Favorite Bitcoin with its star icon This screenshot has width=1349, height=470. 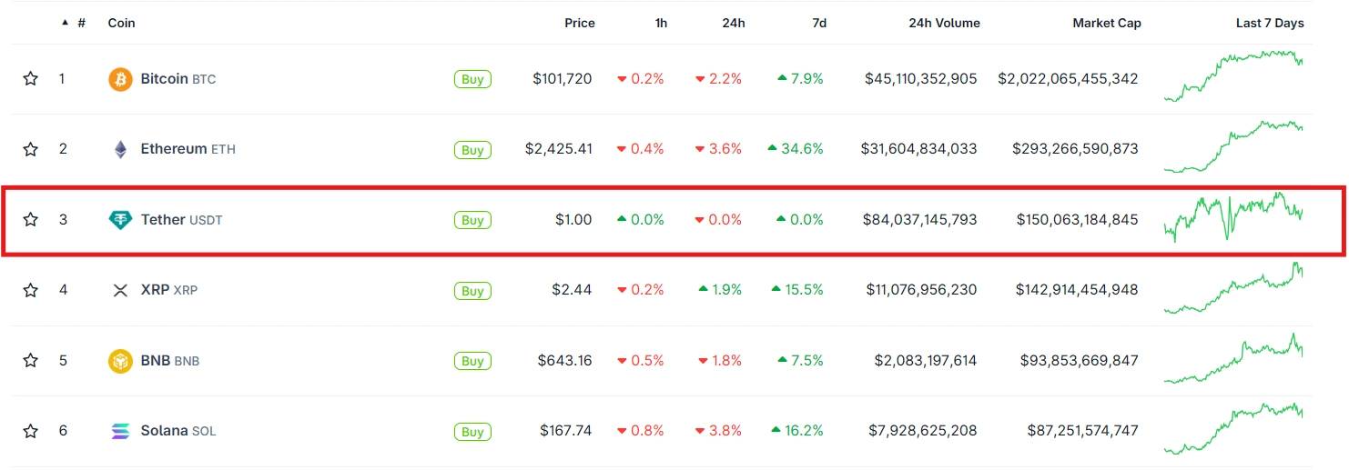[x=30, y=79]
